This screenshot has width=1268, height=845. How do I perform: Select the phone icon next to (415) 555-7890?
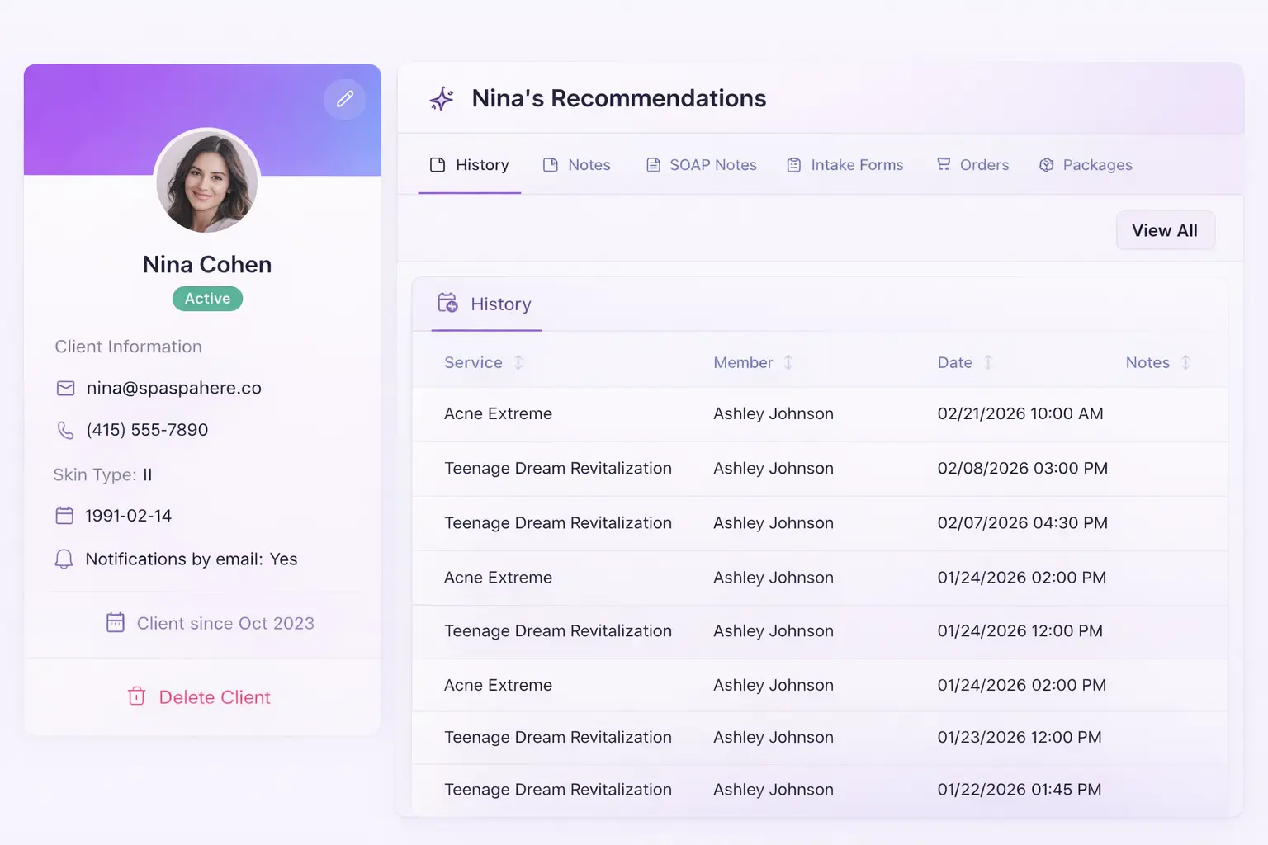point(64,430)
